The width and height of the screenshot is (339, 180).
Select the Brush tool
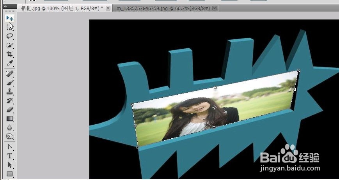10,83
